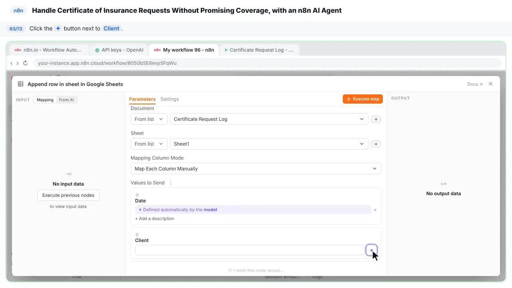
Task: Remove the model-defined Date value with X
Action: 375,210
